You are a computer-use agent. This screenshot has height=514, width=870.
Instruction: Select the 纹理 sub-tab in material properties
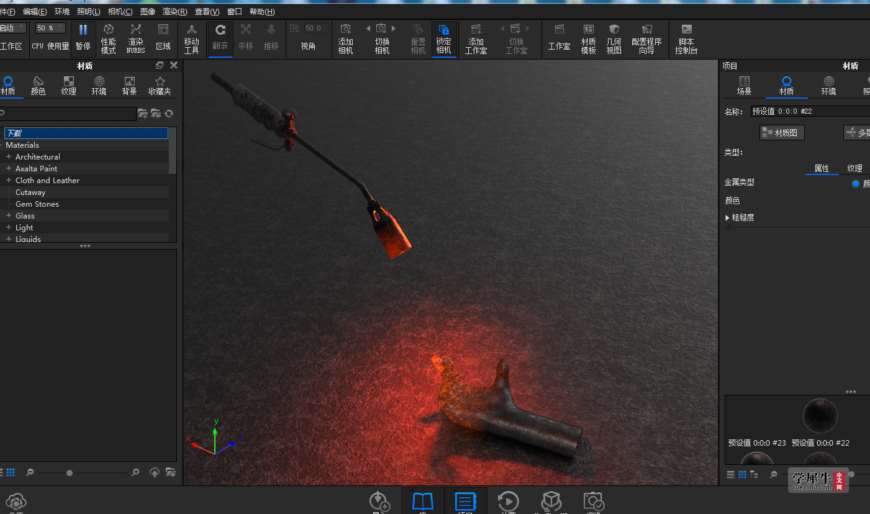(855, 168)
